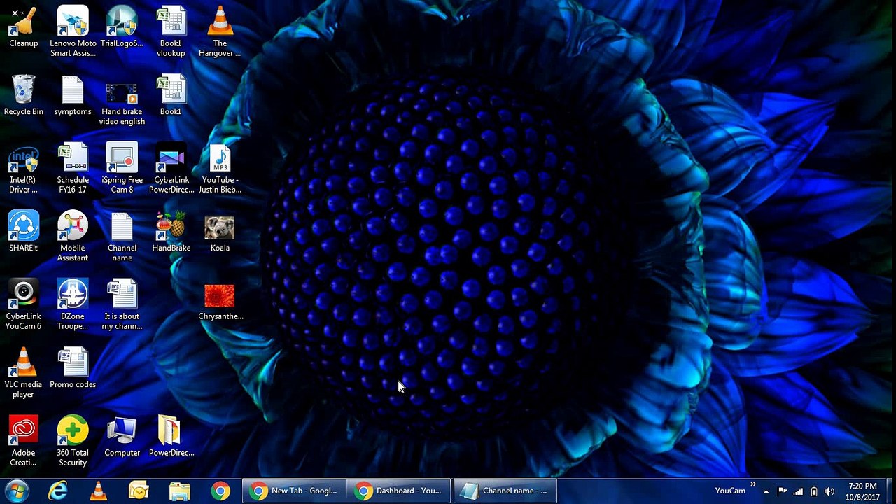Click the Show desktop button
The height and width of the screenshot is (504, 896).
point(890,491)
